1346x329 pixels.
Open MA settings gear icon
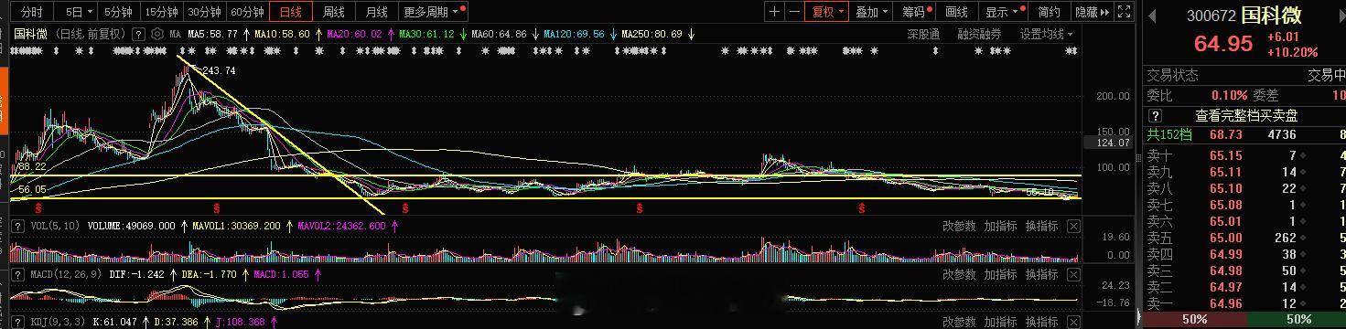point(156,34)
